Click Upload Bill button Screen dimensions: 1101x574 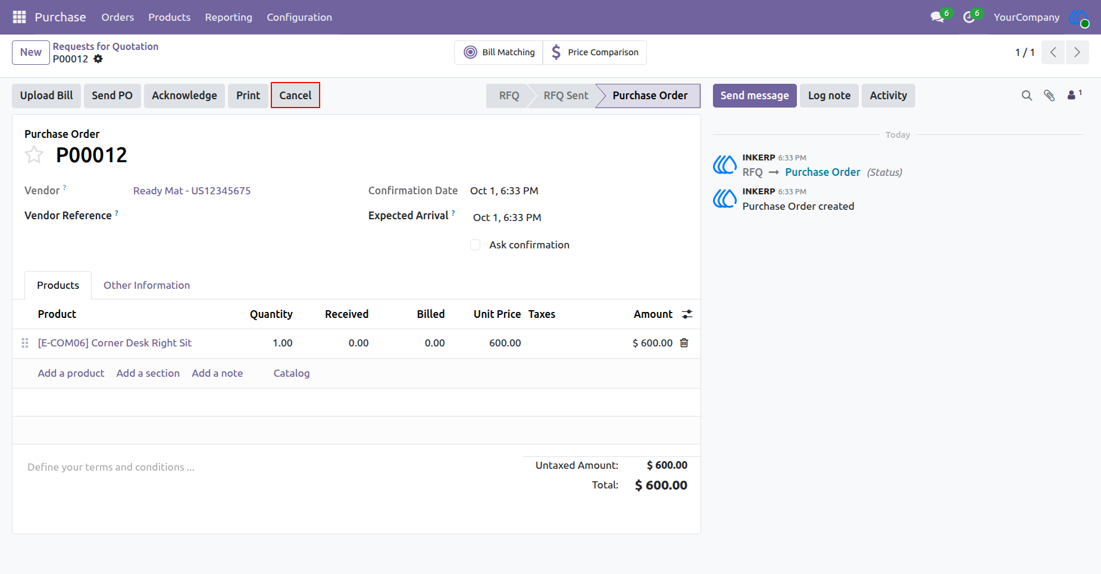[46, 96]
